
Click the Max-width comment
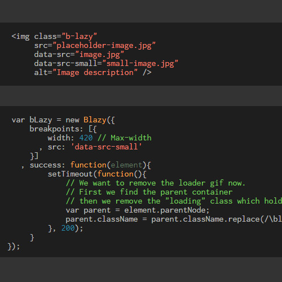125,138
